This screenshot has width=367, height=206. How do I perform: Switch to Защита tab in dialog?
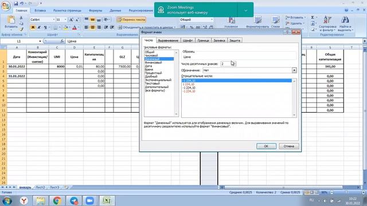click(x=235, y=41)
